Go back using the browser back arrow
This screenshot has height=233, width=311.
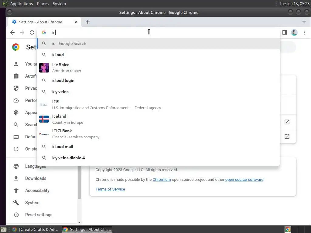click(x=12, y=32)
